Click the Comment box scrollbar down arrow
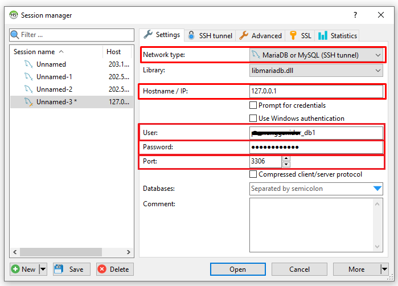This screenshot has height=286, width=398. (378, 246)
